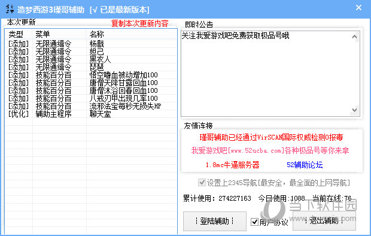Viewport: 371px width, 236px height.
Task: Open 52辅助论坛 link
Action: [x=305, y=165]
